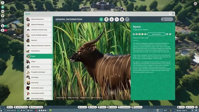Open the calendar icon in left sidebar
Image resolution: width=199 pixels, height=112 pixels.
point(3,11)
